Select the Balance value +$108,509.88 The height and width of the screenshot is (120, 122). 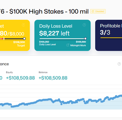coord(53,78)
